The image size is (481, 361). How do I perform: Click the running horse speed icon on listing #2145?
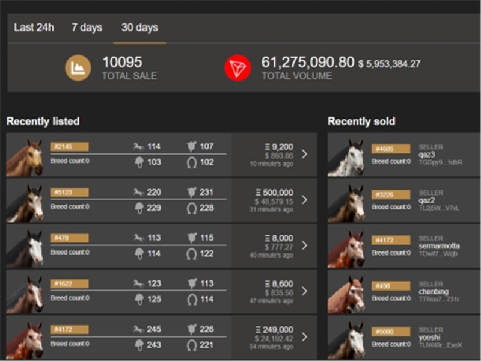coord(138,147)
